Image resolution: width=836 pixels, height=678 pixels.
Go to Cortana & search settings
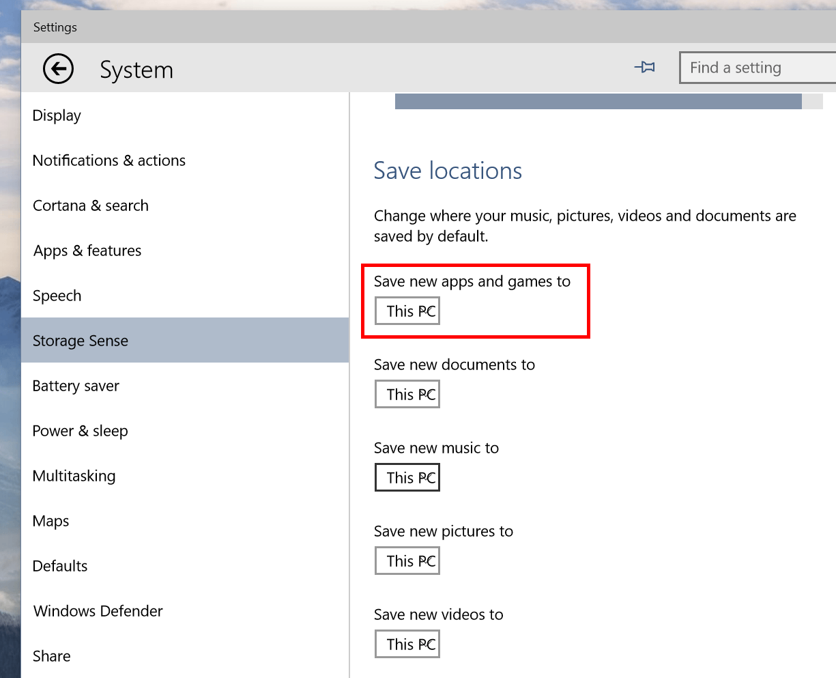[90, 206]
